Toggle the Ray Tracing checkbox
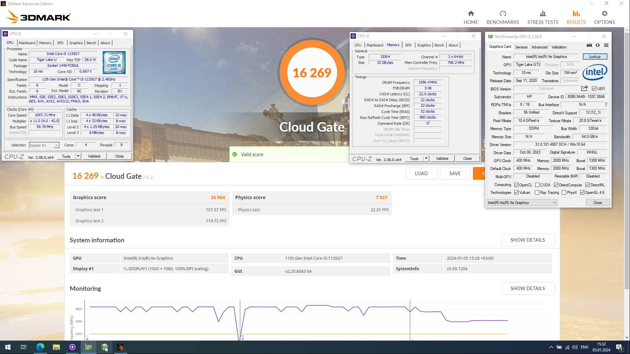The width and height of the screenshot is (630, 354). tap(537, 193)
